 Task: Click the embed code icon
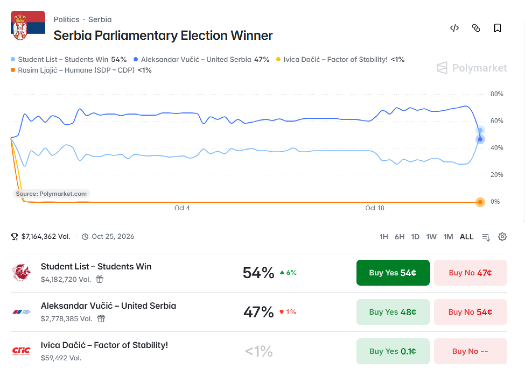[x=454, y=28]
